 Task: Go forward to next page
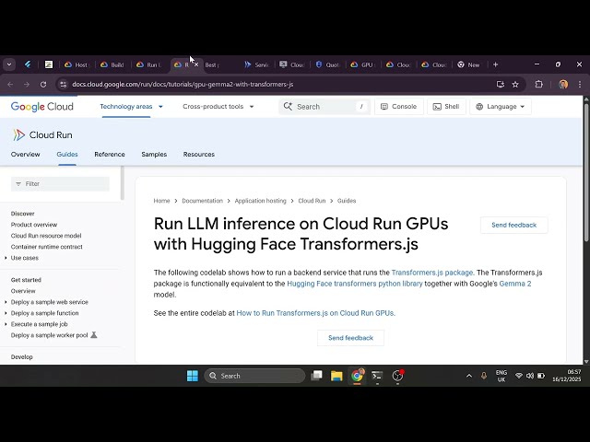[x=27, y=84]
